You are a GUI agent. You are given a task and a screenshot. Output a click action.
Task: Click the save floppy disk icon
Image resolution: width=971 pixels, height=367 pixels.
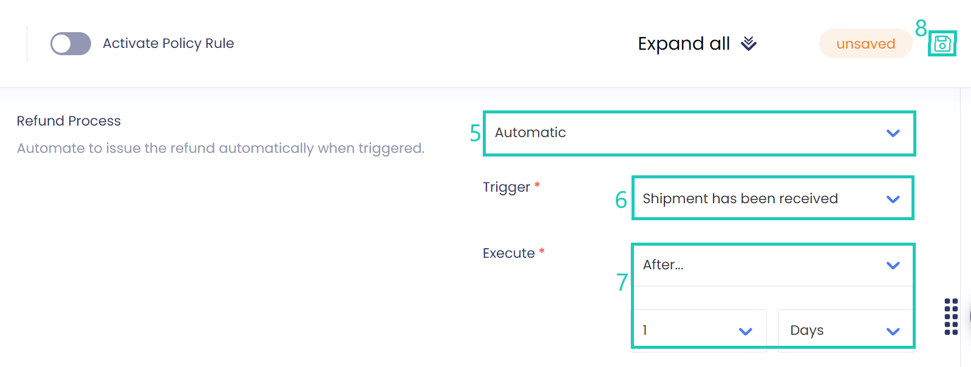942,44
